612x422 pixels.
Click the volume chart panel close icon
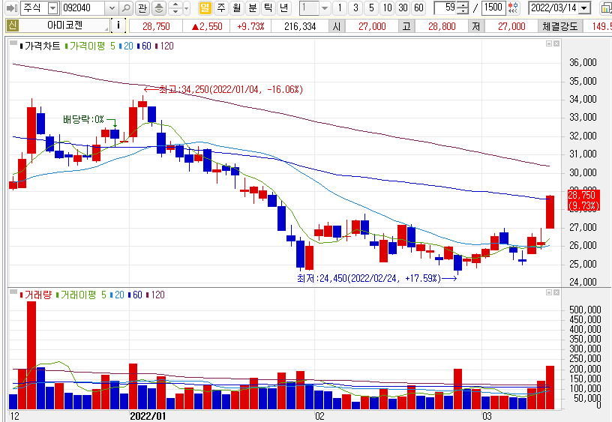pyautogui.click(x=556, y=292)
